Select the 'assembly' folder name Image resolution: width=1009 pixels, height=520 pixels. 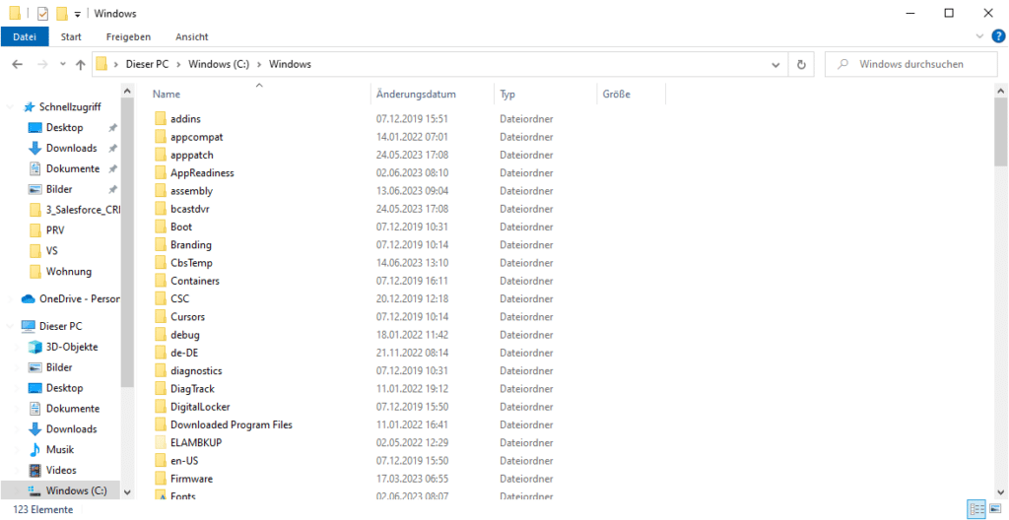191,190
